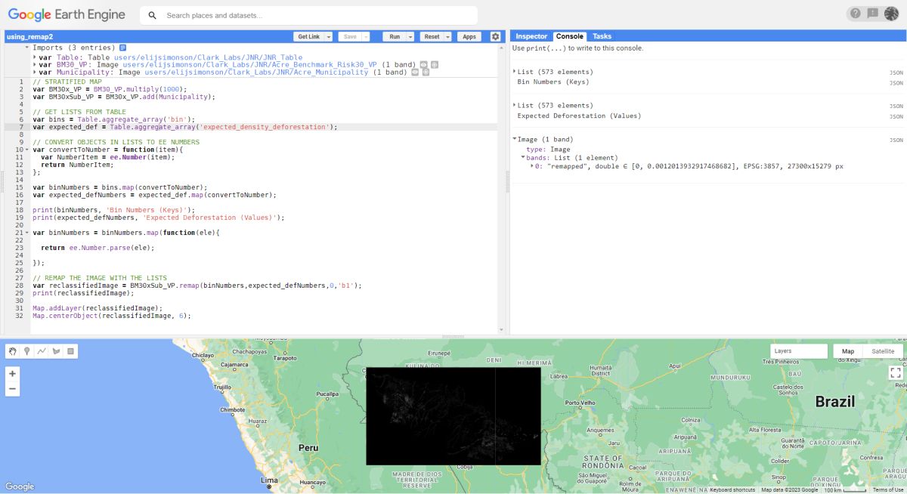Image resolution: width=907 pixels, height=494 pixels.
Task: Click the Get Link button
Action: click(309, 36)
